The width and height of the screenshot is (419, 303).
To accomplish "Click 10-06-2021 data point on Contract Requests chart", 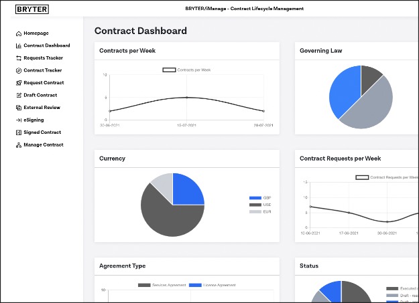I will pos(310,207).
